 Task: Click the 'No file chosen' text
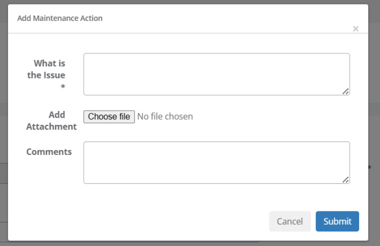pos(165,116)
